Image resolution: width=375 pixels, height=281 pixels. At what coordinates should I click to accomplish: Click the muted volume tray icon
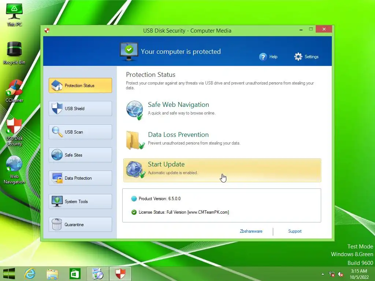pyautogui.click(x=341, y=274)
